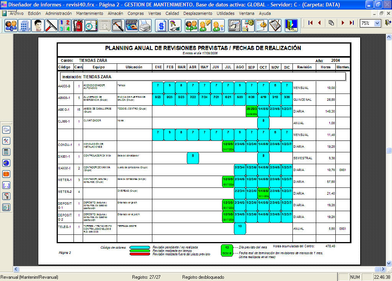
Task: Open the blue dollar sign document icon
Action: click(x=161, y=26)
